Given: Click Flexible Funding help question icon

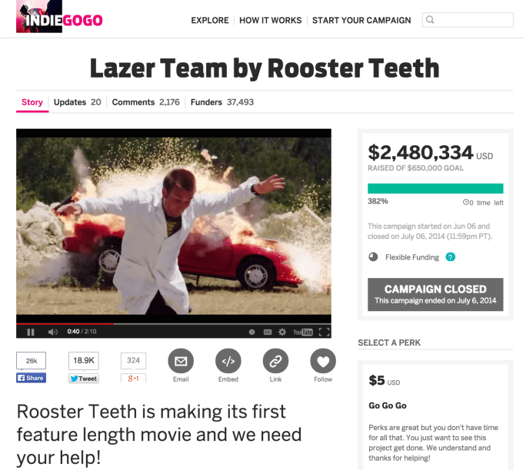Looking at the screenshot, I should point(450,257).
